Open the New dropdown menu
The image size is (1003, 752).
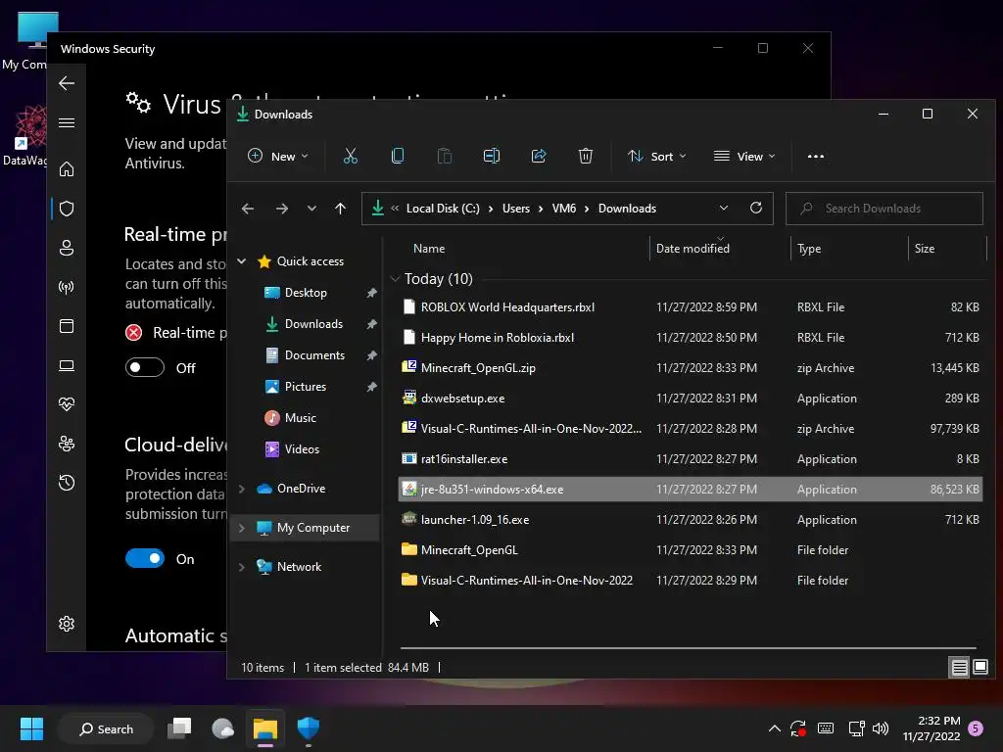pos(277,156)
